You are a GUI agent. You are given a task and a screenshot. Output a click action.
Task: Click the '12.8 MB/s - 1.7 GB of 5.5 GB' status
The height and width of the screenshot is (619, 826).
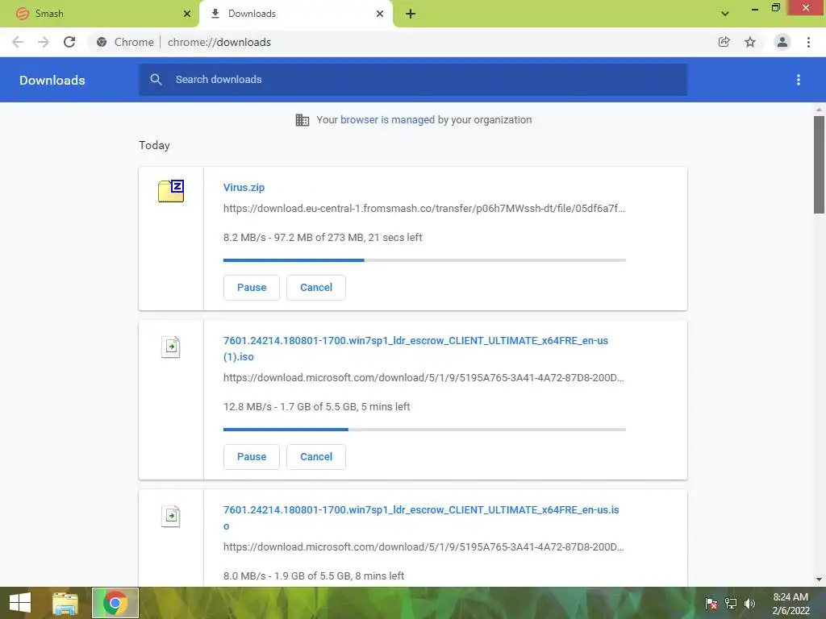(x=316, y=407)
